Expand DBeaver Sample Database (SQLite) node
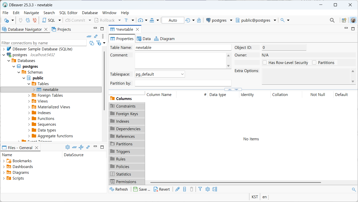Viewport: 358px width, 202px height. [x=4, y=49]
